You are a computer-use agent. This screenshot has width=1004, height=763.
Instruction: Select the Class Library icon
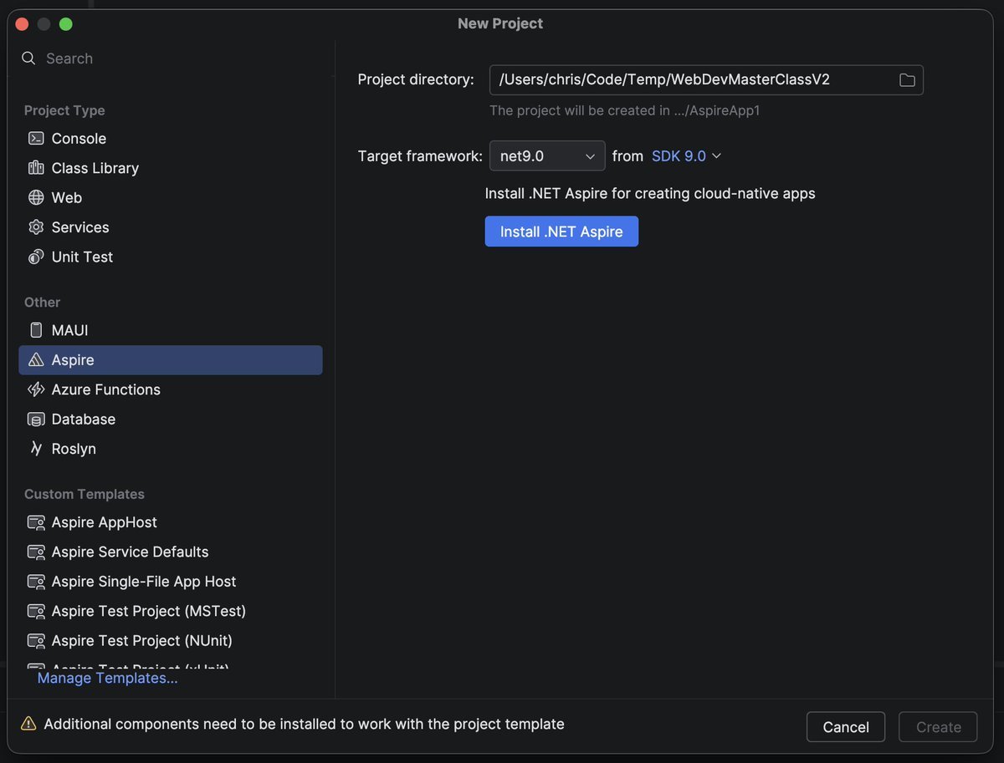tap(36, 168)
